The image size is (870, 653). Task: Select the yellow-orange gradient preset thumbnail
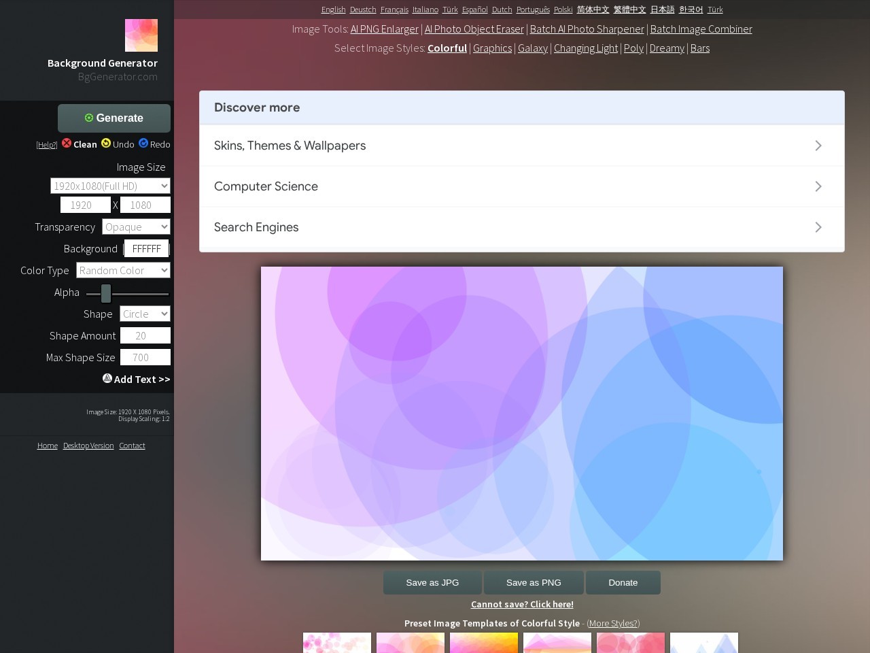click(x=484, y=643)
